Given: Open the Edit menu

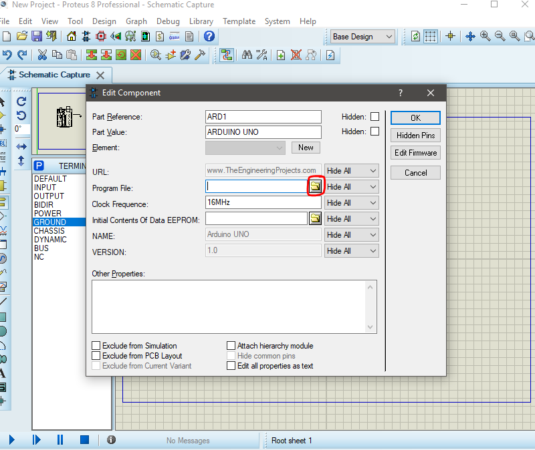Looking at the screenshot, I should (25, 21).
